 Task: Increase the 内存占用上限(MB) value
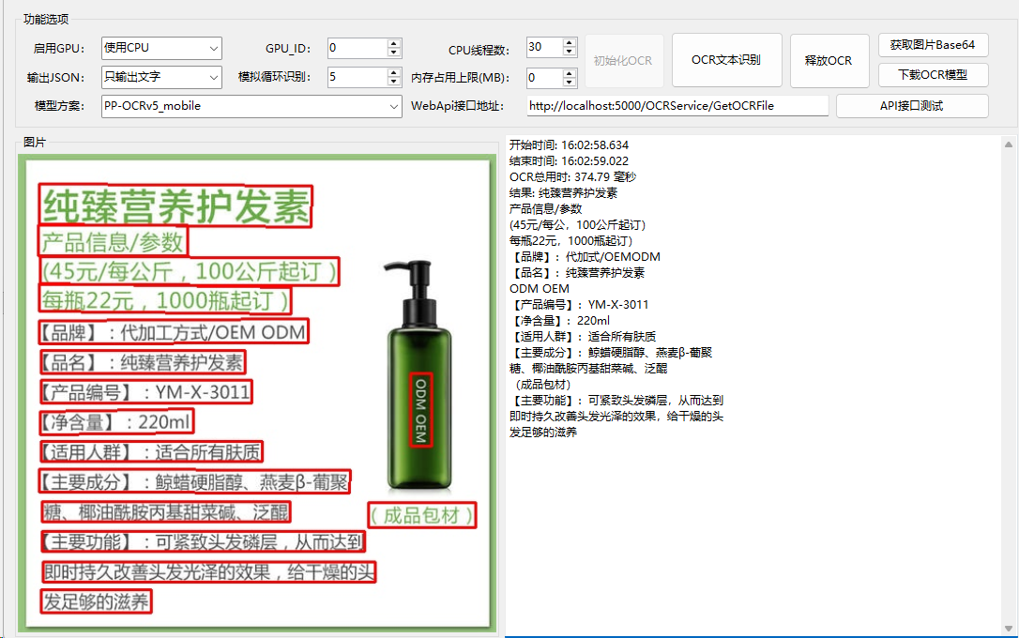point(570,73)
